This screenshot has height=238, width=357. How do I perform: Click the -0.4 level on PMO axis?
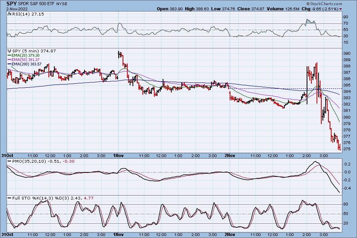[347, 188]
